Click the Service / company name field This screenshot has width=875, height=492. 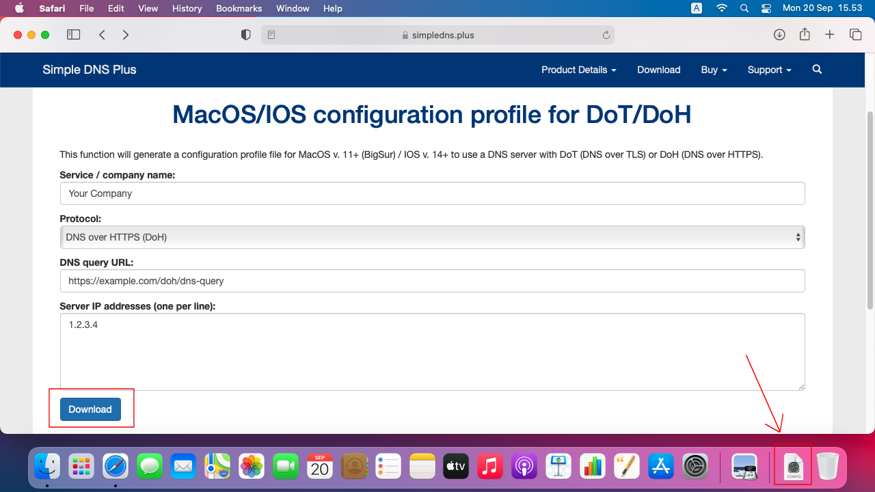point(432,193)
